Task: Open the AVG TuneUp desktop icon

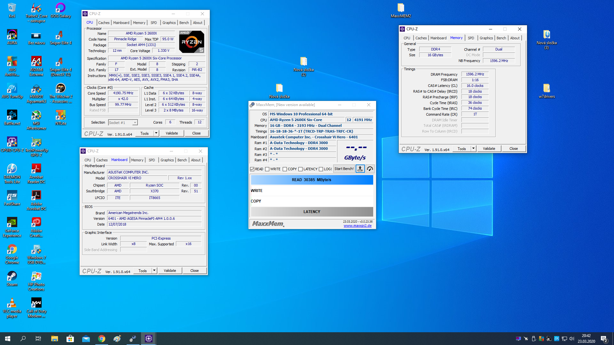Action: 12,91
